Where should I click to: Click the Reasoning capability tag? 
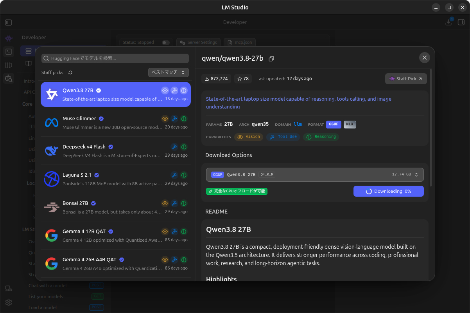(x=321, y=137)
